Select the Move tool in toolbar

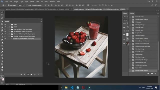2,12
